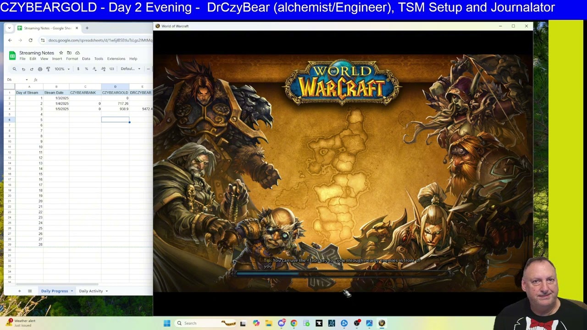Click the Redo arrow in Sheets toolbar
The image size is (587, 330).
click(x=32, y=69)
